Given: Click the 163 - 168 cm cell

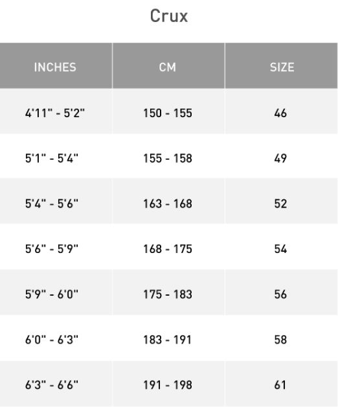Looking at the screenshot, I should click(168, 202).
